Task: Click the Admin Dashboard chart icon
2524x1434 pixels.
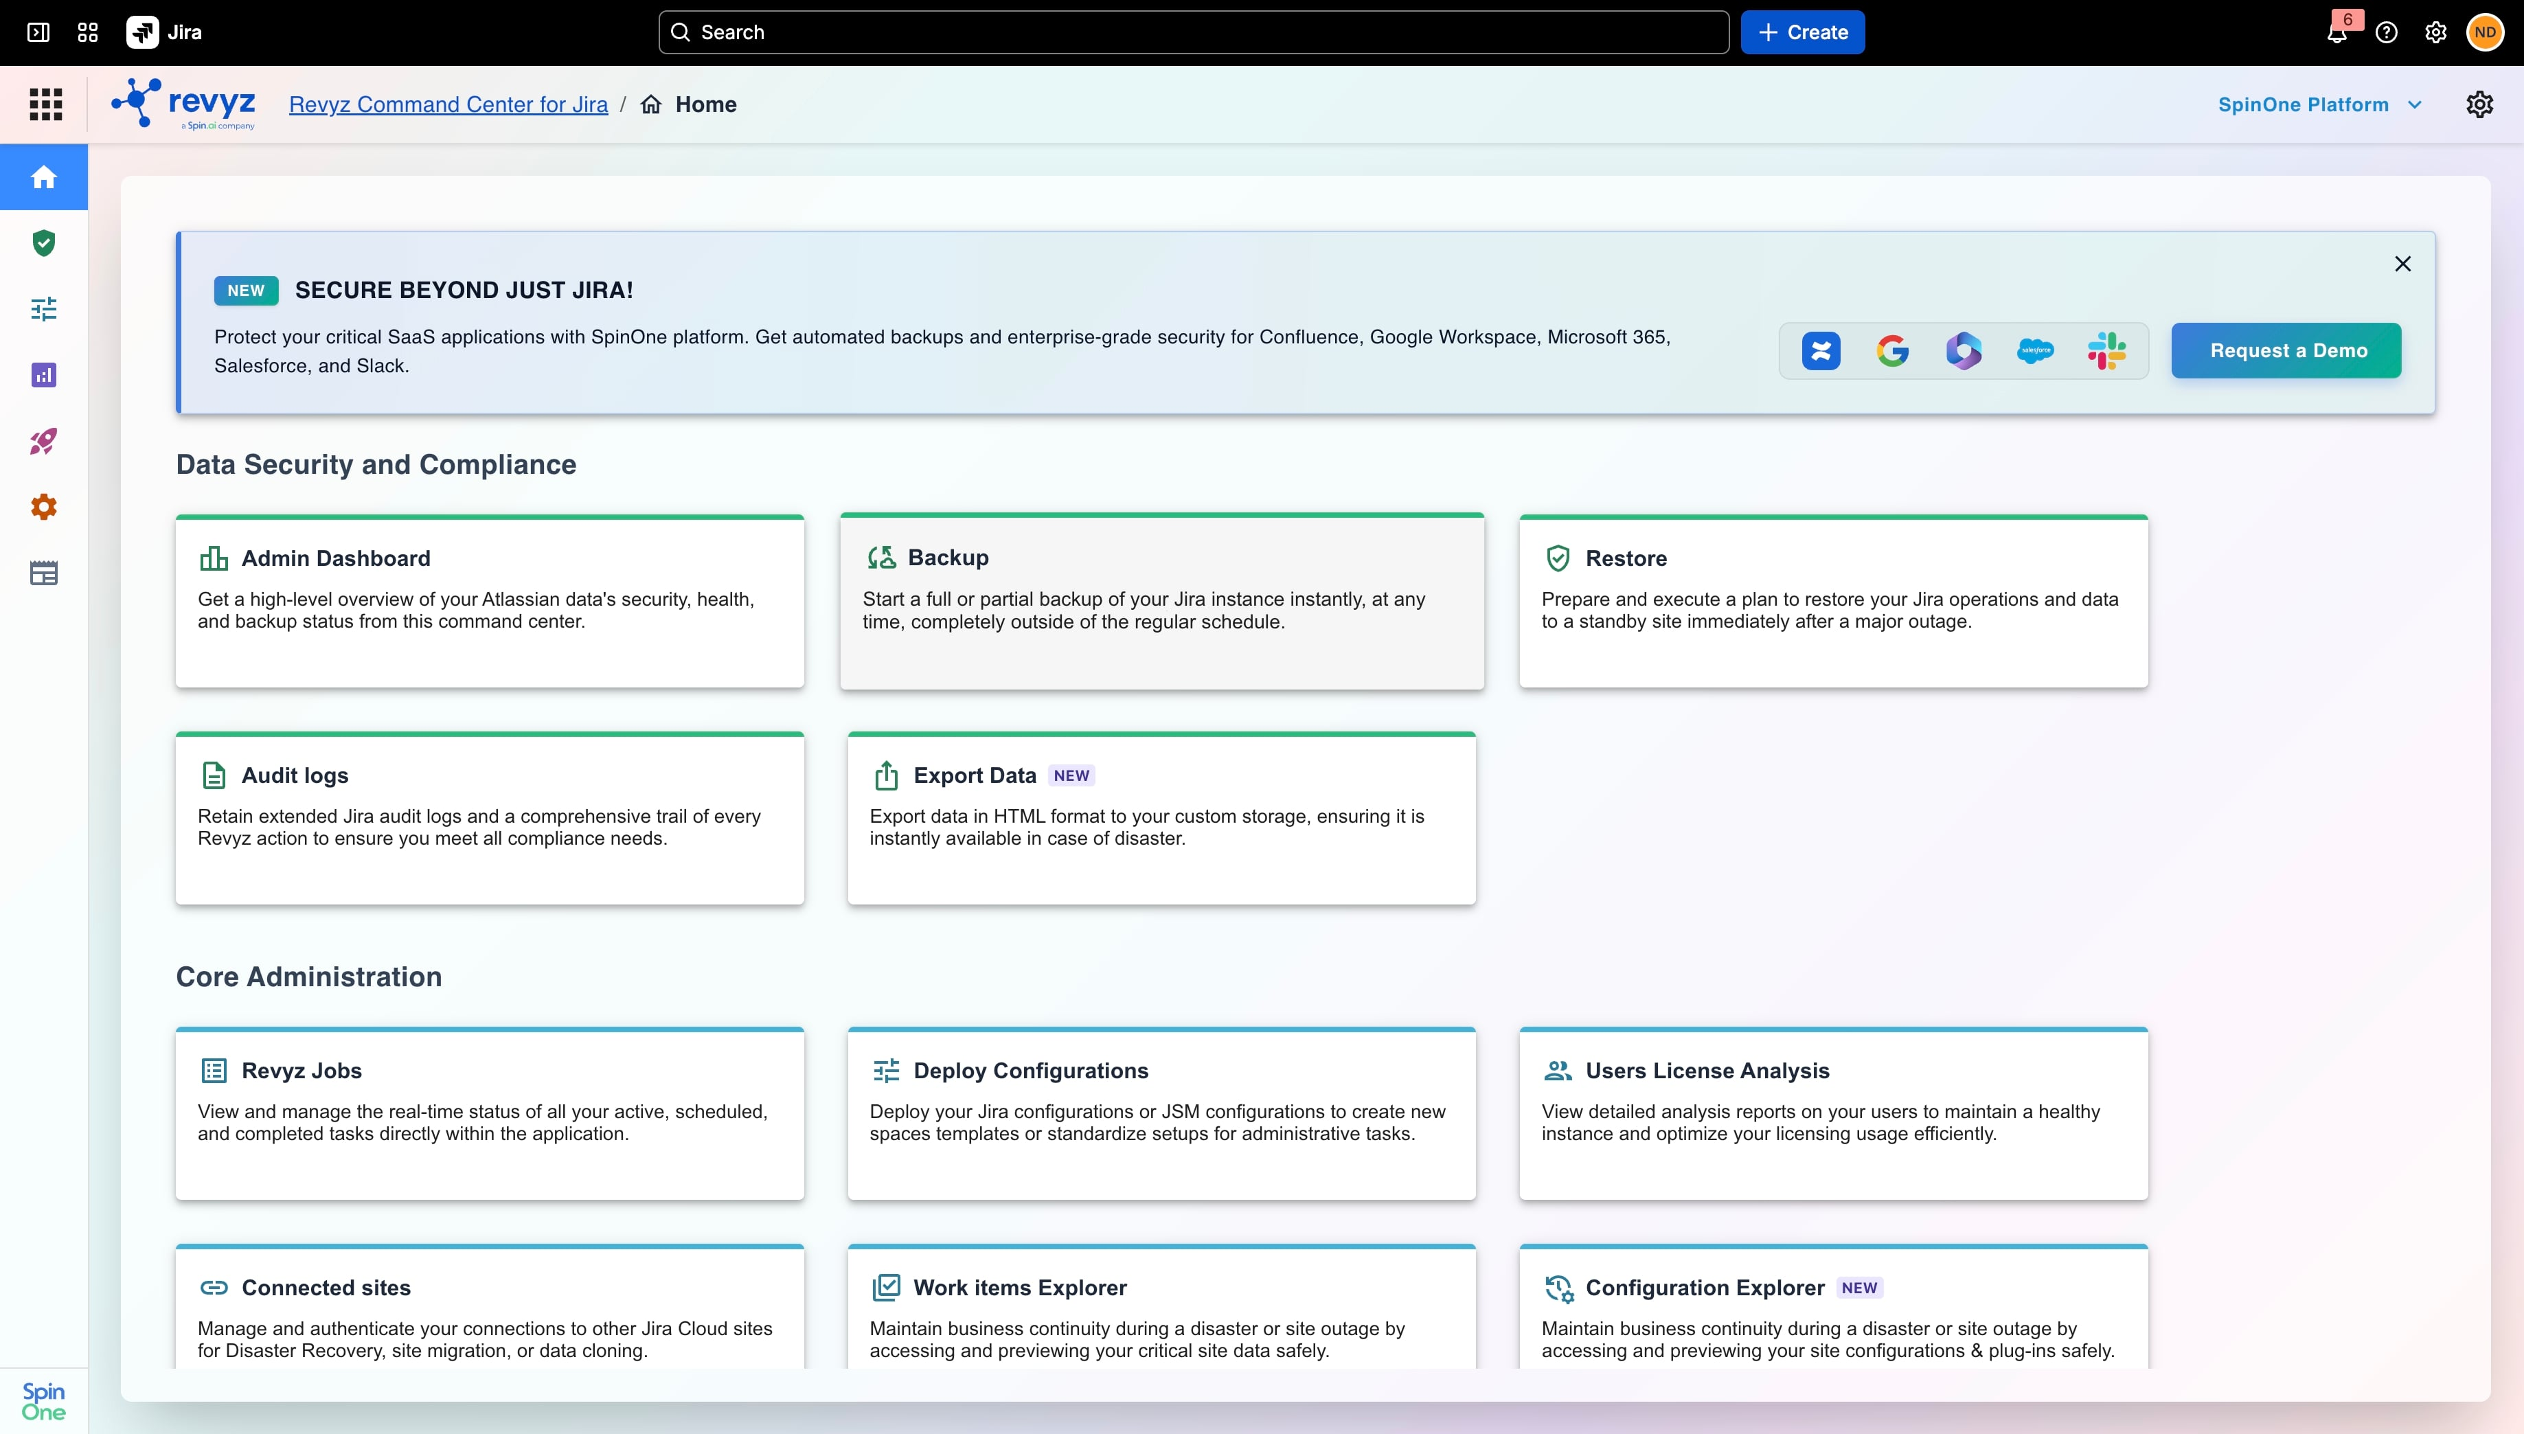Action: pos(214,558)
